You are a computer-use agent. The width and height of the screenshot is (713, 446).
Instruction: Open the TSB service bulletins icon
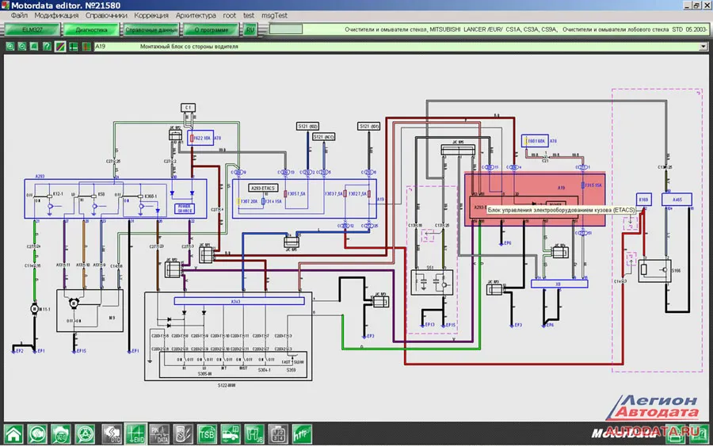pyautogui.click(x=207, y=434)
